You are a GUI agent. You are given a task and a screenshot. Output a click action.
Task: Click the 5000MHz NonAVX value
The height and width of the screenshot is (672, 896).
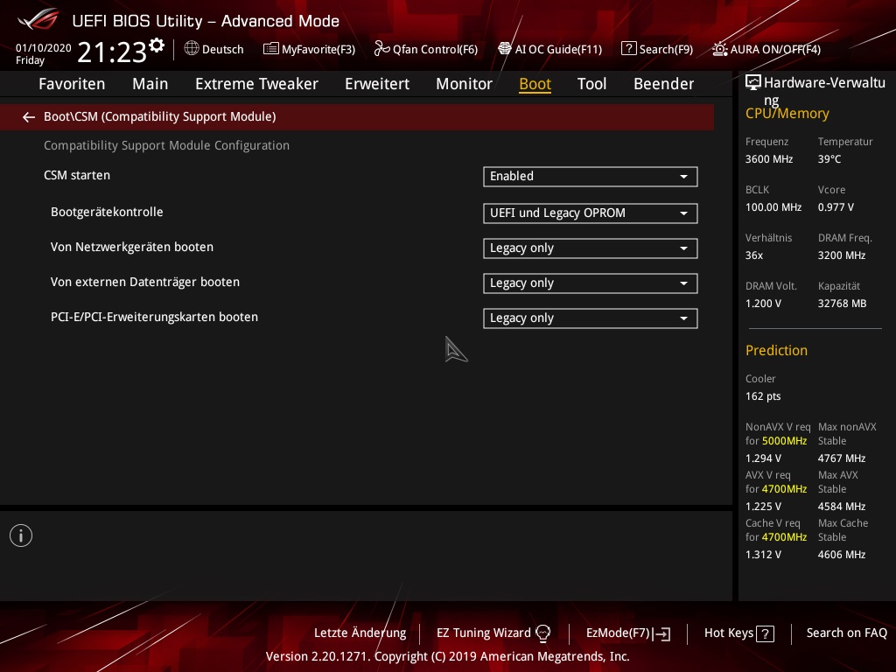point(784,441)
